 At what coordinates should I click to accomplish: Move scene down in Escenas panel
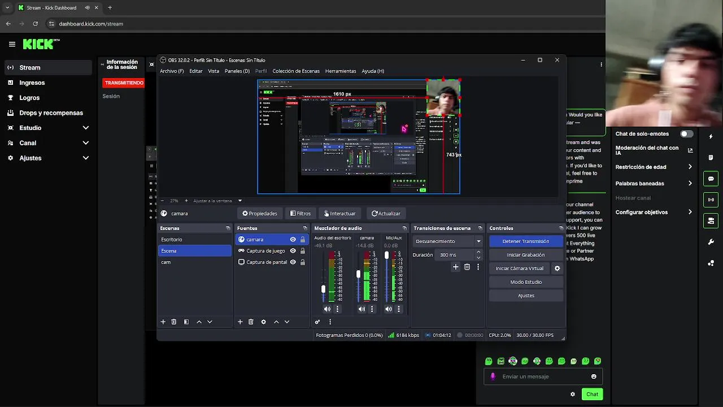coord(210,322)
